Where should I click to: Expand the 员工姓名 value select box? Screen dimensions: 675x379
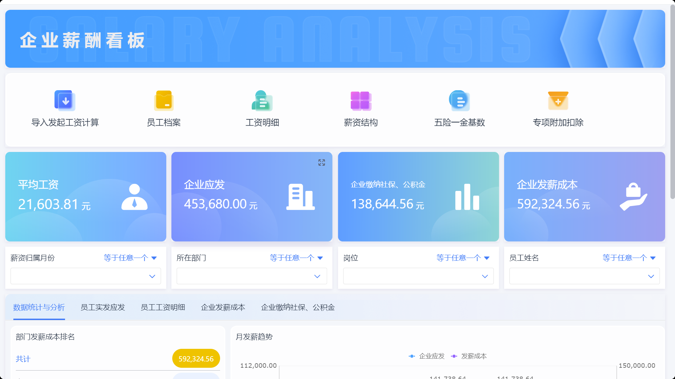tap(584, 276)
